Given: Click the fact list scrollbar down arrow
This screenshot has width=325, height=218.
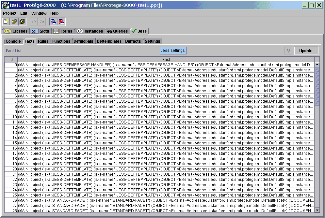Looking at the screenshot, I should [317, 210].
